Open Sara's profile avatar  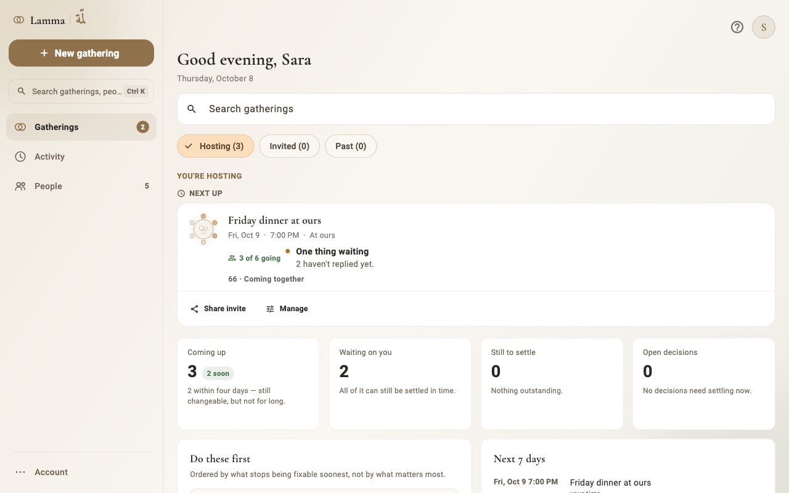(764, 27)
